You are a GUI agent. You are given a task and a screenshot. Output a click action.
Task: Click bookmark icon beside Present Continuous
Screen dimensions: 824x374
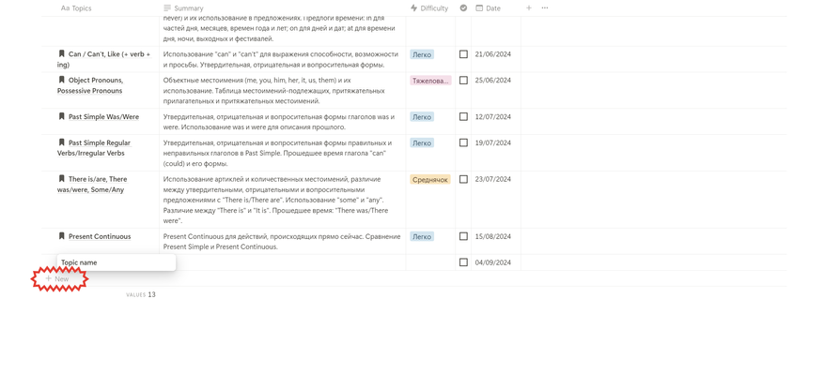pos(61,236)
